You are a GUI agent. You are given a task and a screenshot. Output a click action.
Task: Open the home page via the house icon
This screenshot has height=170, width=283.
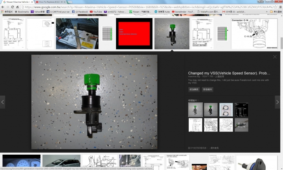coord(17,7)
